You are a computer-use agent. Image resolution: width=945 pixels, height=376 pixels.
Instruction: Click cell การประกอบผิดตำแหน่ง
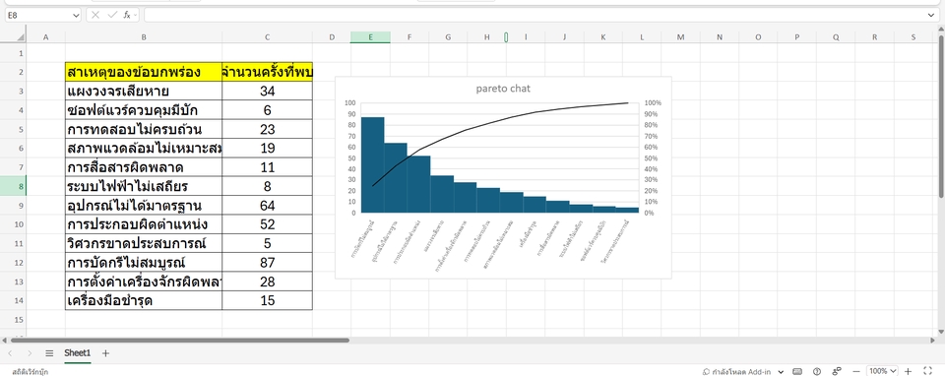144,224
